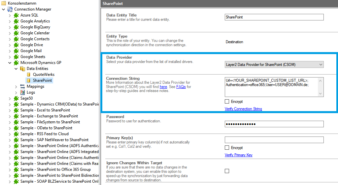The image size is (338, 185).
Task: Click the Azure SQL connection icon
Action: click(16, 15)
